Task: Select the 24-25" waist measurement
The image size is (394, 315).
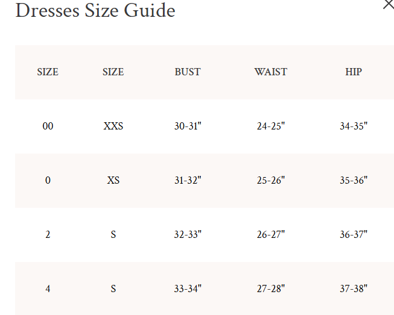Action: click(270, 126)
